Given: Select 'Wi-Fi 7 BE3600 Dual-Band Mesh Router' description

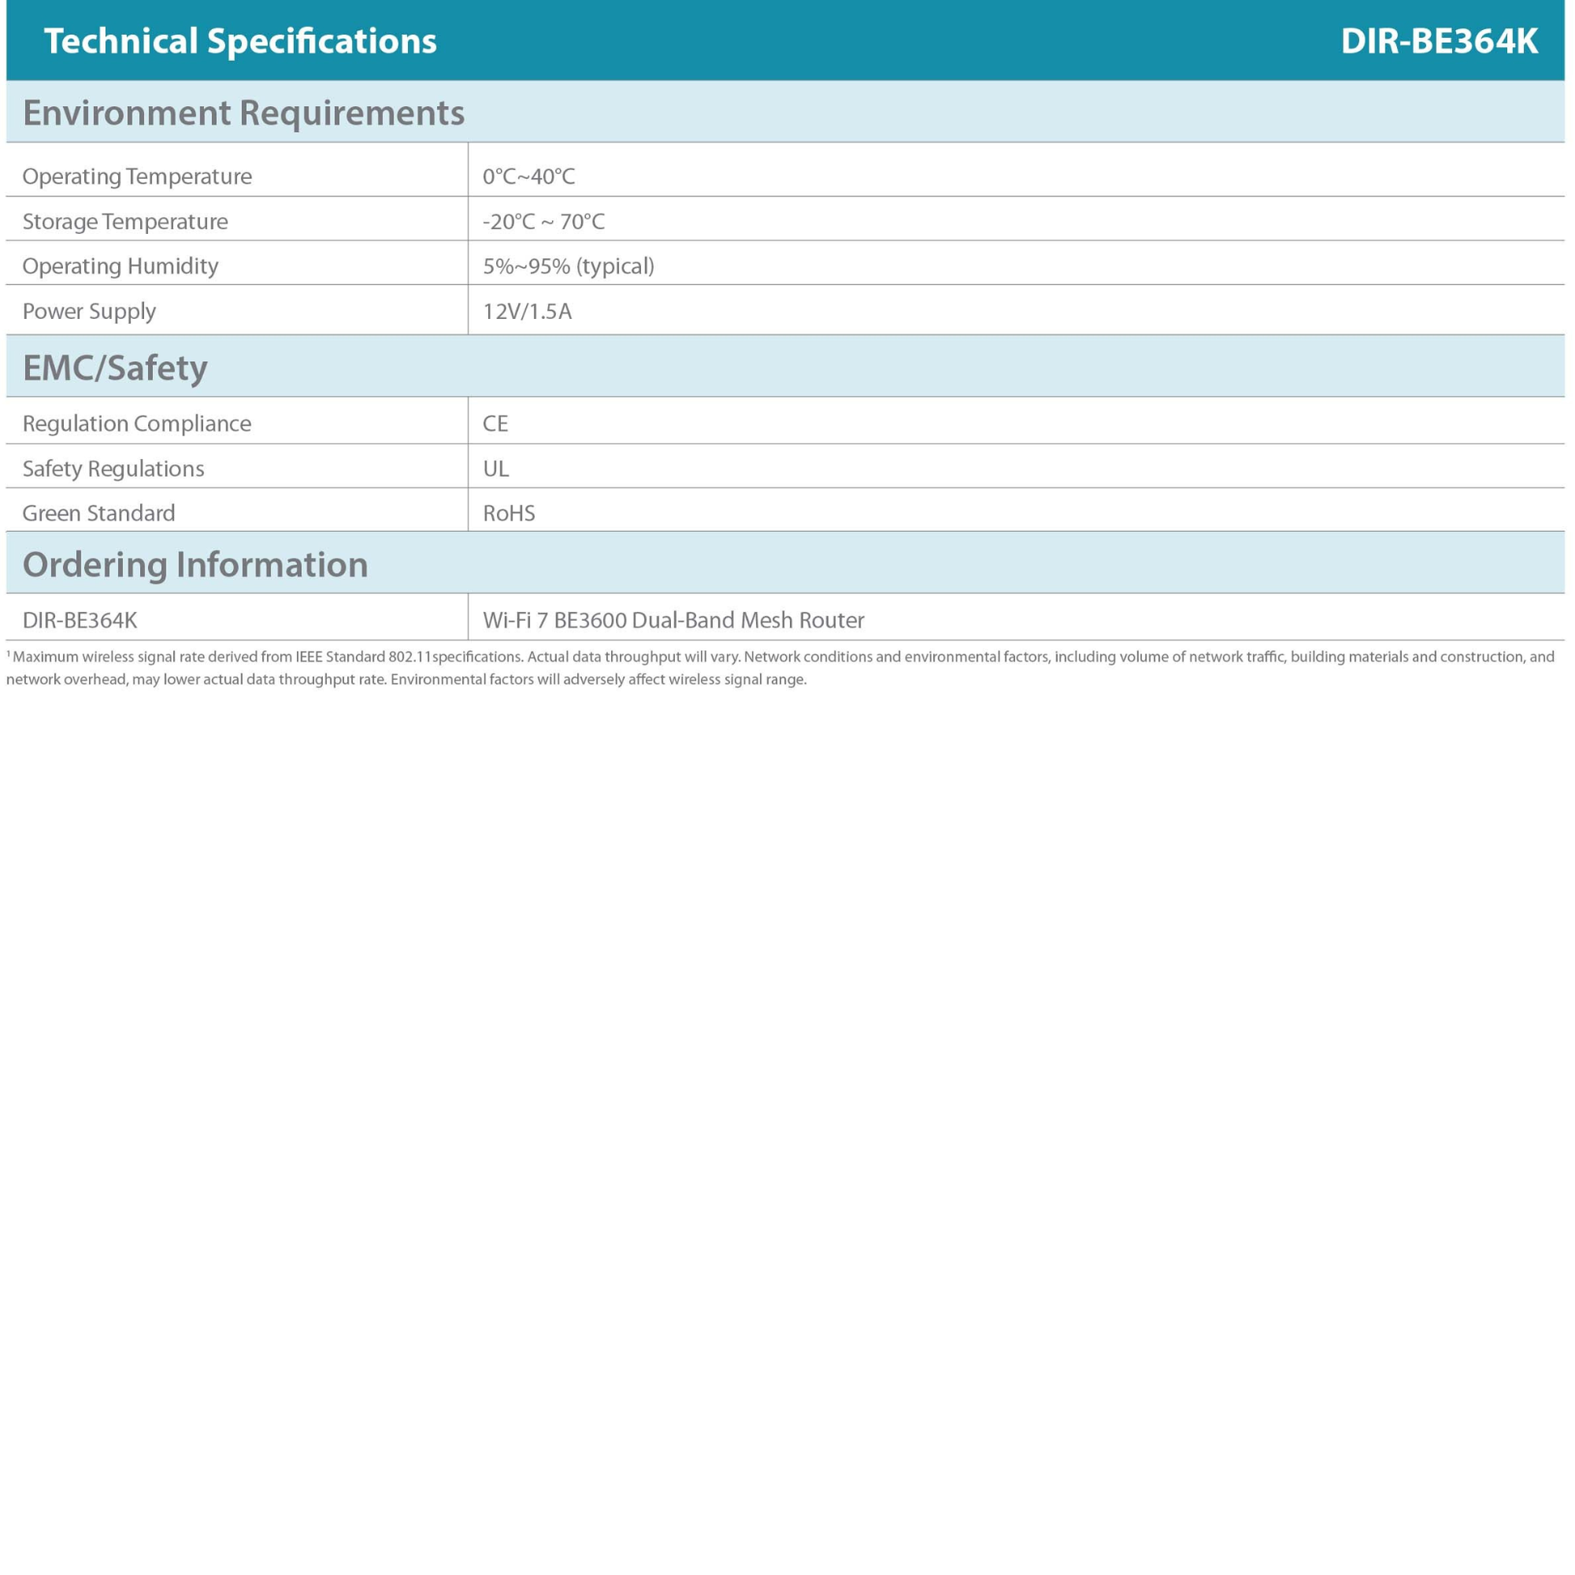Looking at the screenshot, I should pos(673,620).
